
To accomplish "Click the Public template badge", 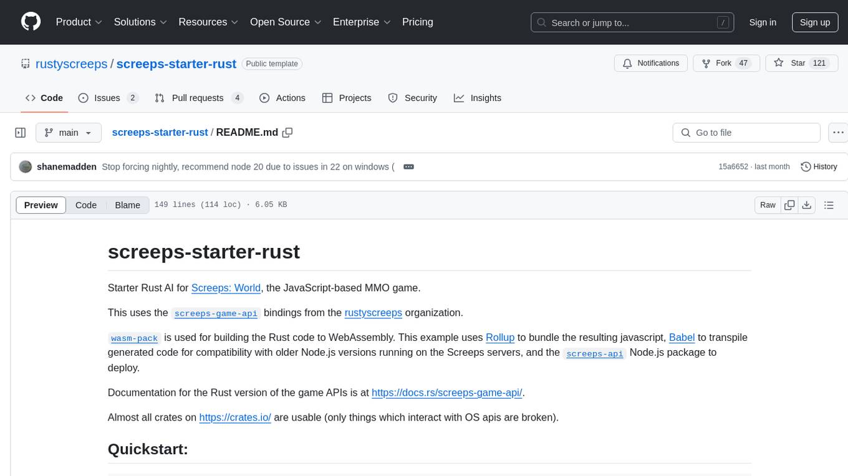I will [x=272, y=64].
